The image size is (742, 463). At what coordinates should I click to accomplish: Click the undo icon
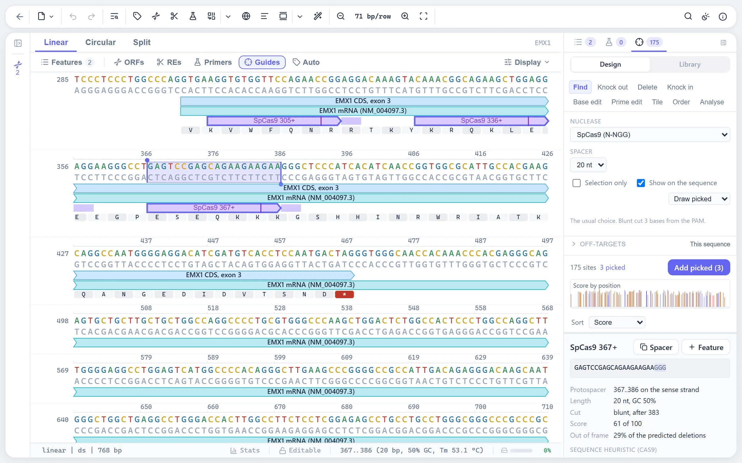(x=73, y=16)
